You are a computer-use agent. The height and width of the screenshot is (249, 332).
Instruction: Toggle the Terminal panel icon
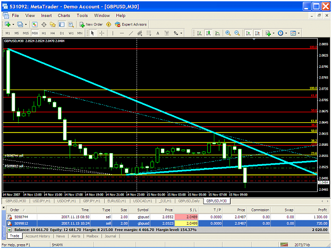(62, 24)
